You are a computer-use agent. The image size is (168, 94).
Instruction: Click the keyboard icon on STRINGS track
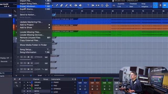coord(46,57)
